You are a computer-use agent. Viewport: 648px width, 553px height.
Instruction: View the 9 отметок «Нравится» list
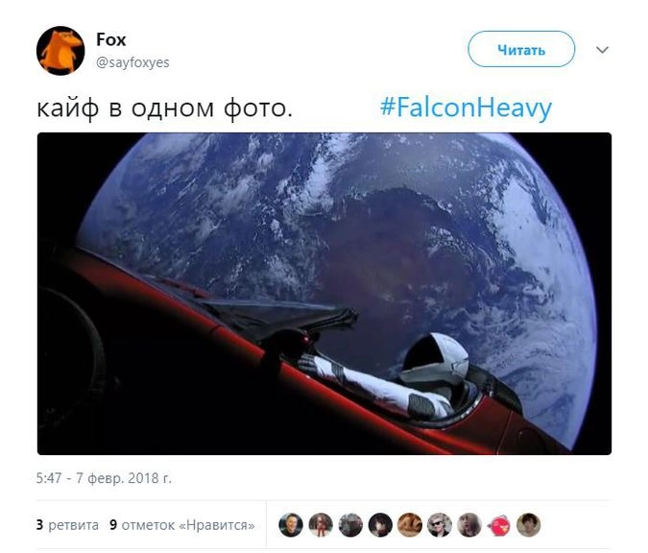point(181,525)
